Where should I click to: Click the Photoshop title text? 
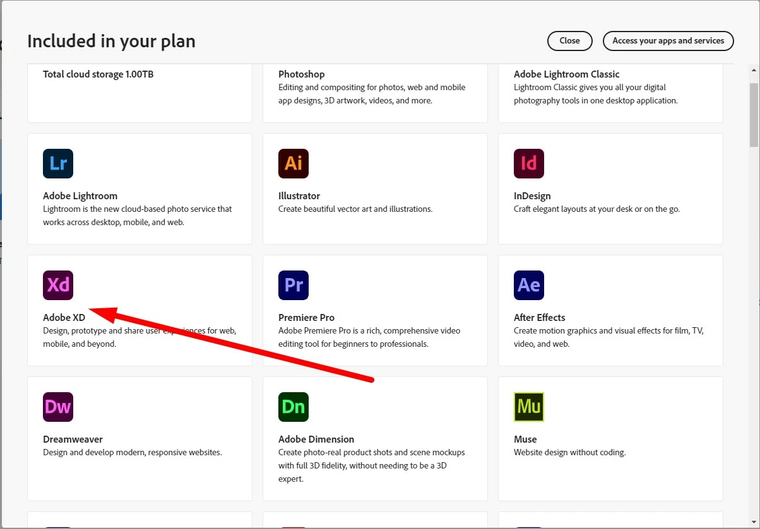[x=302, y=74]
